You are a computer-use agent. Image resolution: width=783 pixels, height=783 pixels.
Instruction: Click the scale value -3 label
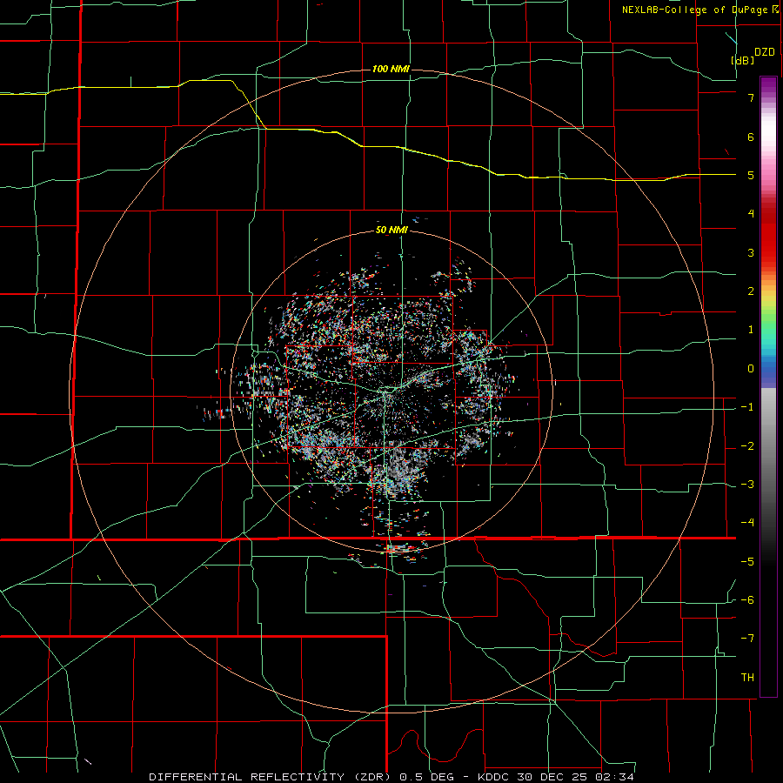(747, 485)
